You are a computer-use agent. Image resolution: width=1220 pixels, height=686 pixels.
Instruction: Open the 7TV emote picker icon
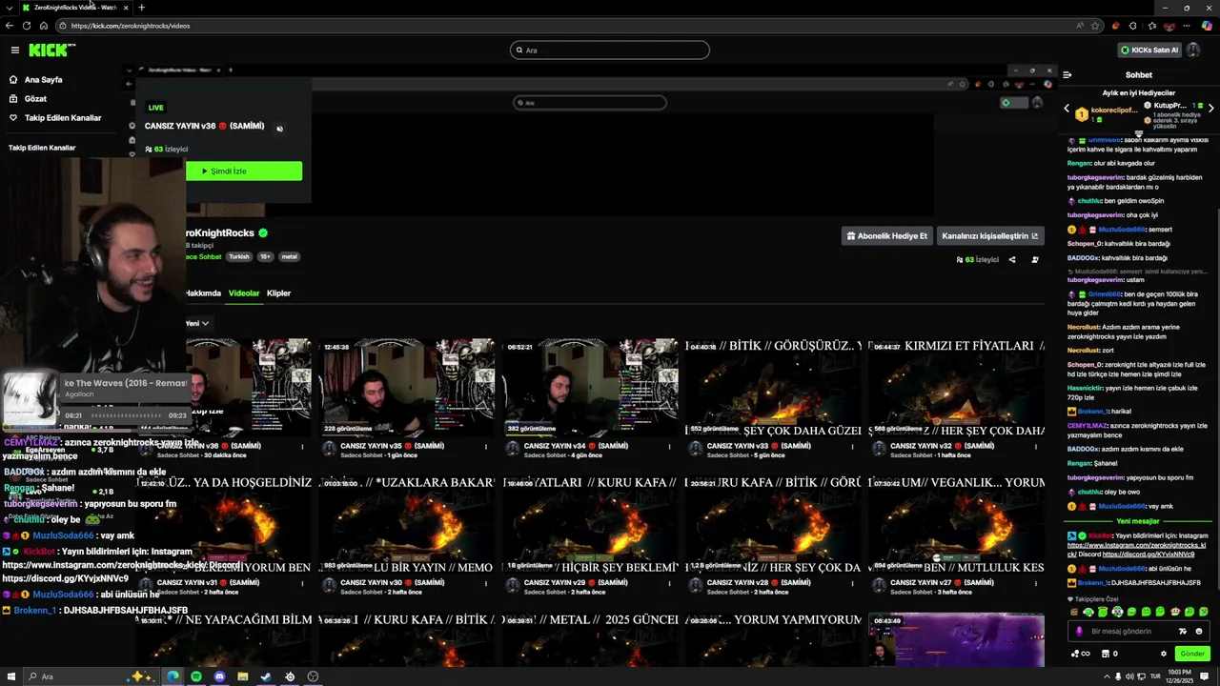[x=1183, y=631]
